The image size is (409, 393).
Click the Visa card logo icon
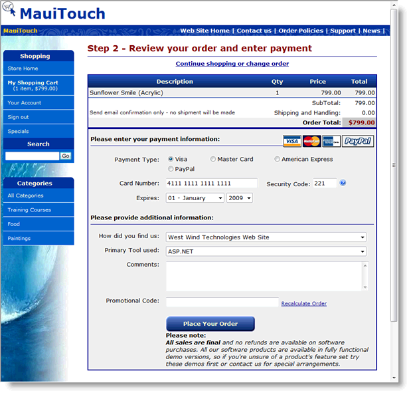tap(291, 141)
